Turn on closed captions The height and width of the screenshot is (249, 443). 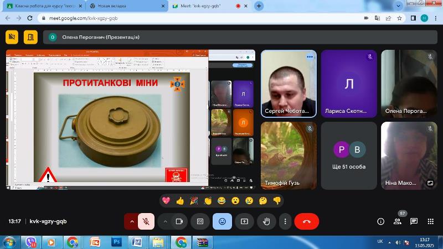(x=200, y=221)
